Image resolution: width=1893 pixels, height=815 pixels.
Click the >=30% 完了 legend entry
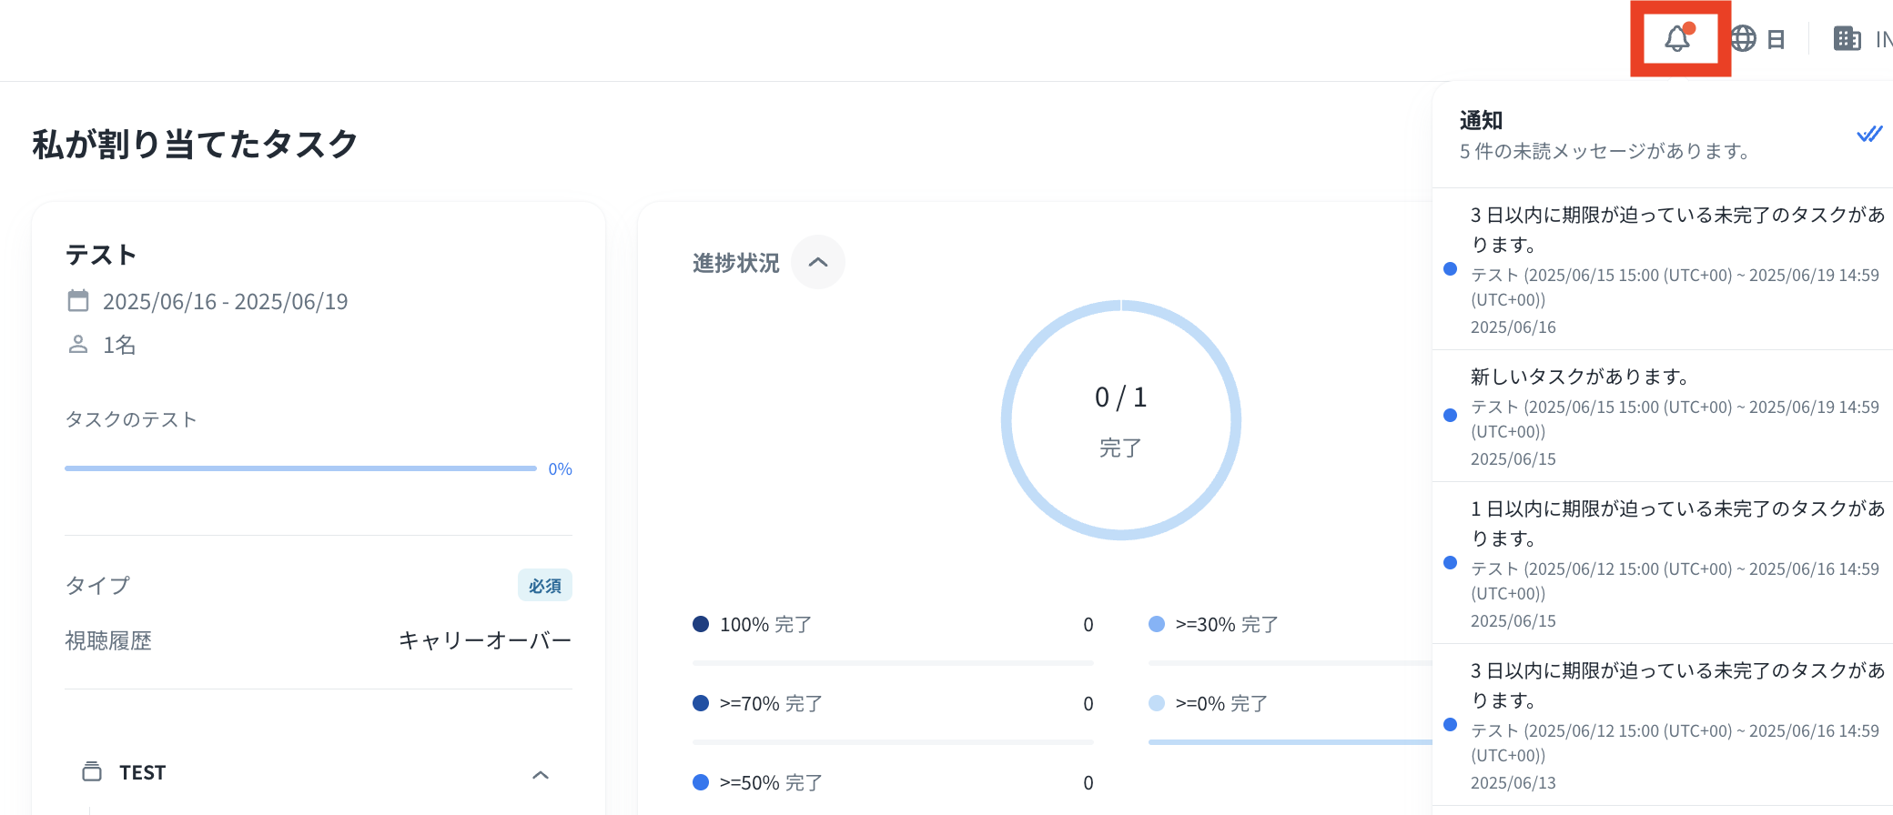pos(1226,625)
